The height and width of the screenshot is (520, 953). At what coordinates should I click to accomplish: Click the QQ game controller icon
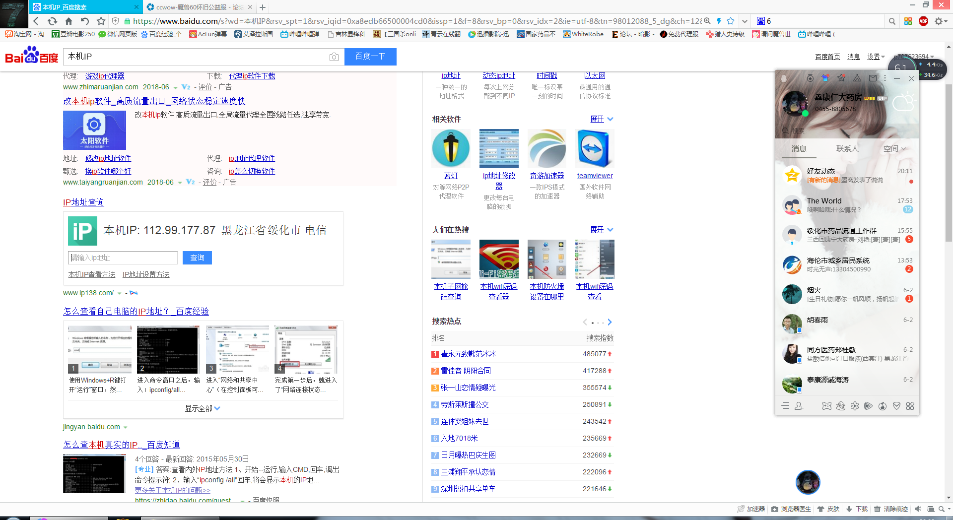click(x=826, y=406)
